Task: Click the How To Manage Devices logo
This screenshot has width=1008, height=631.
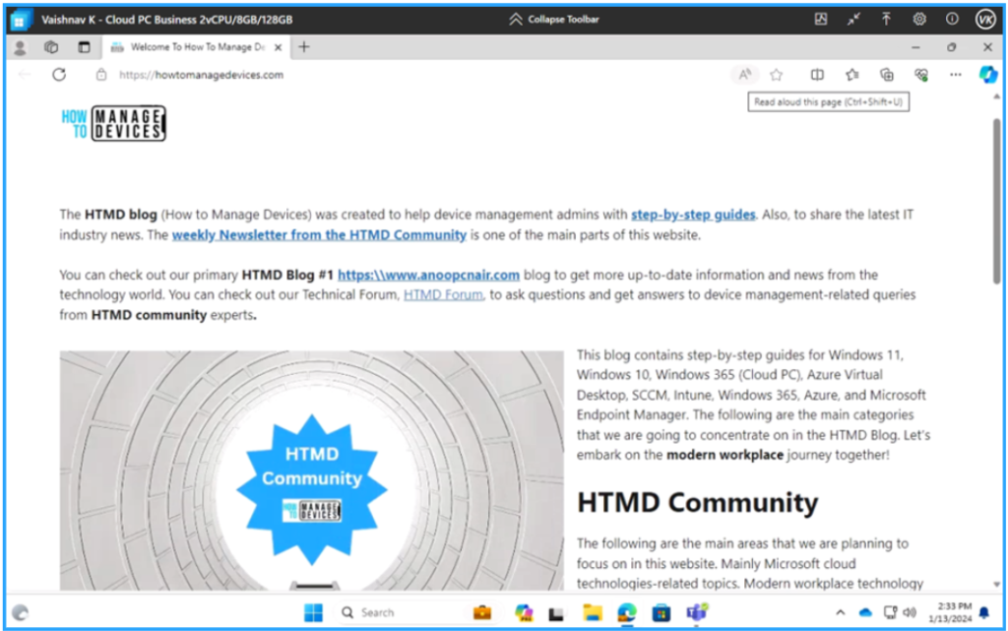Action: pos(113,123)
